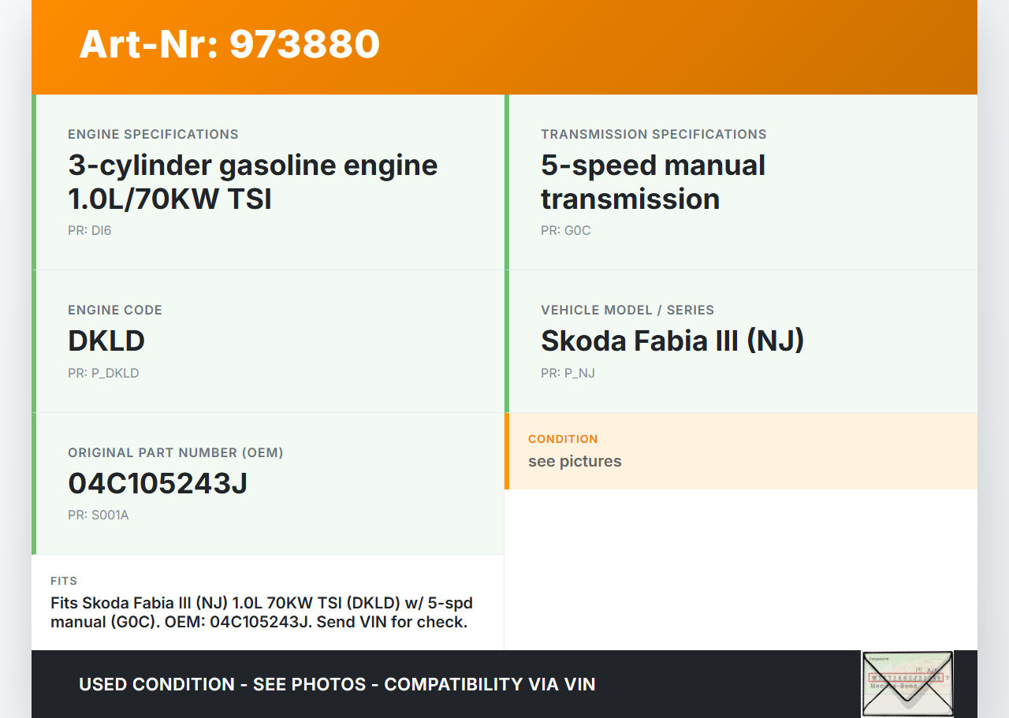Select the 5-speed manual transmission heading
Viewport: 1009px width, 718px height.
tap(653, 181)
